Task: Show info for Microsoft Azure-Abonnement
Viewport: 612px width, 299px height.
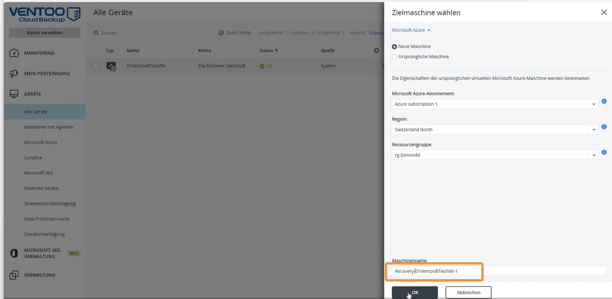Action: tap(604, 102)
